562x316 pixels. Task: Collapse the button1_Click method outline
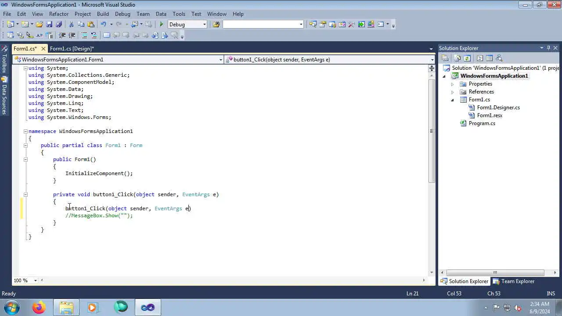pos(25,194)
